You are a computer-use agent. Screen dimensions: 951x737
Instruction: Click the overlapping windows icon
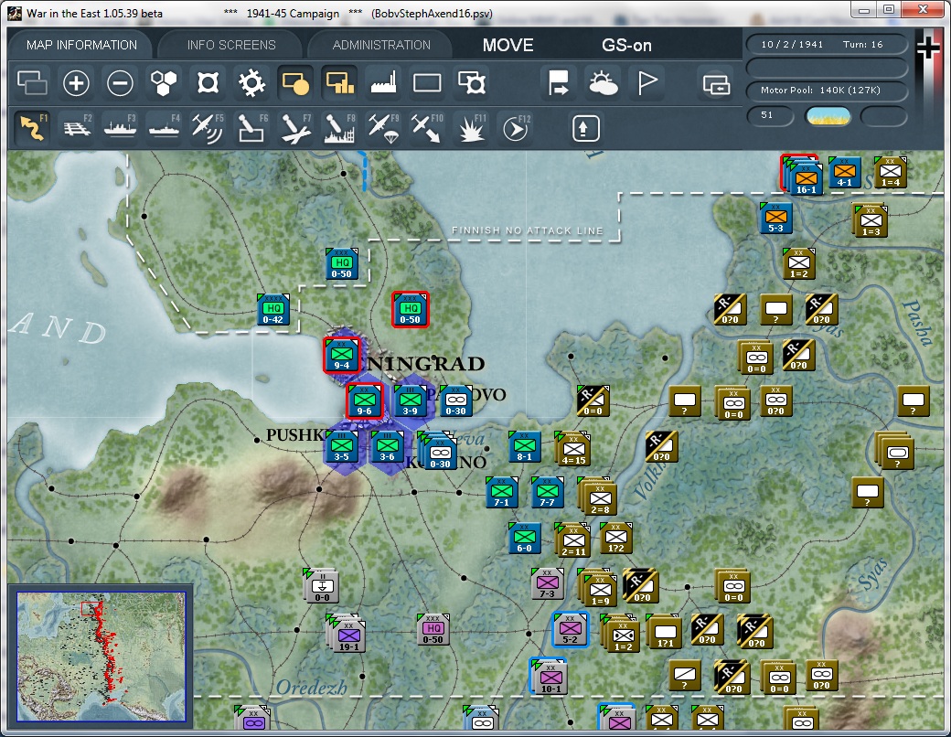pos(32,82)
